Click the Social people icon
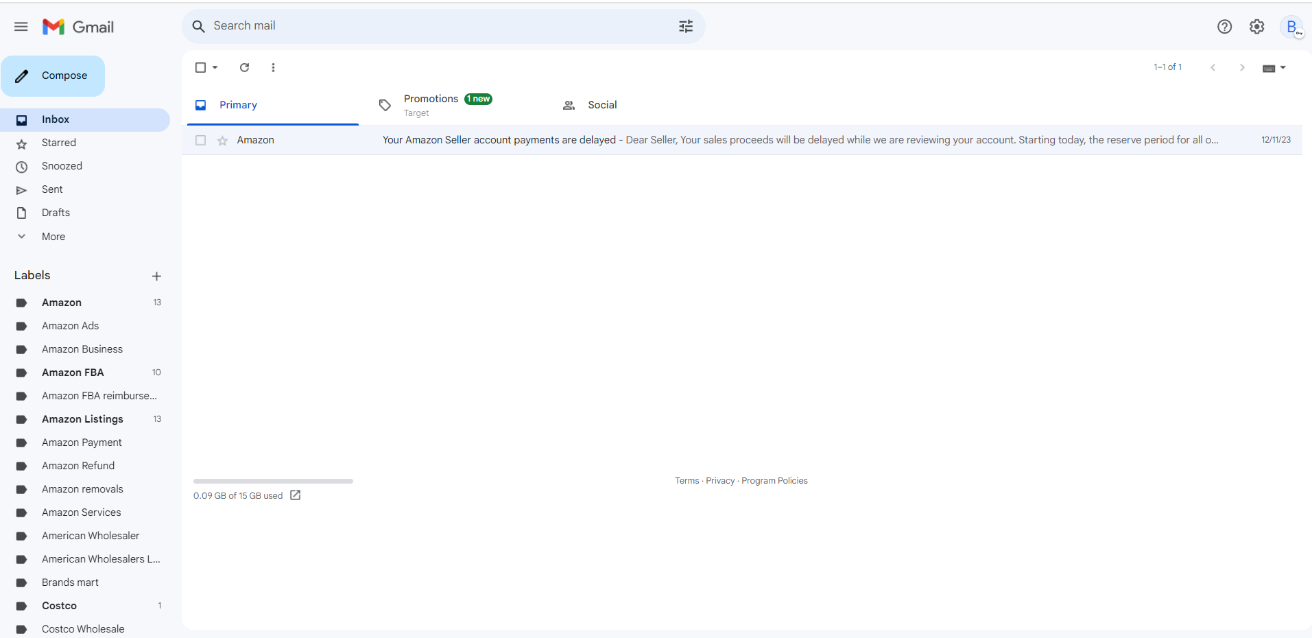This screenshot has width=1312, height=638. (x=569, y=105)
